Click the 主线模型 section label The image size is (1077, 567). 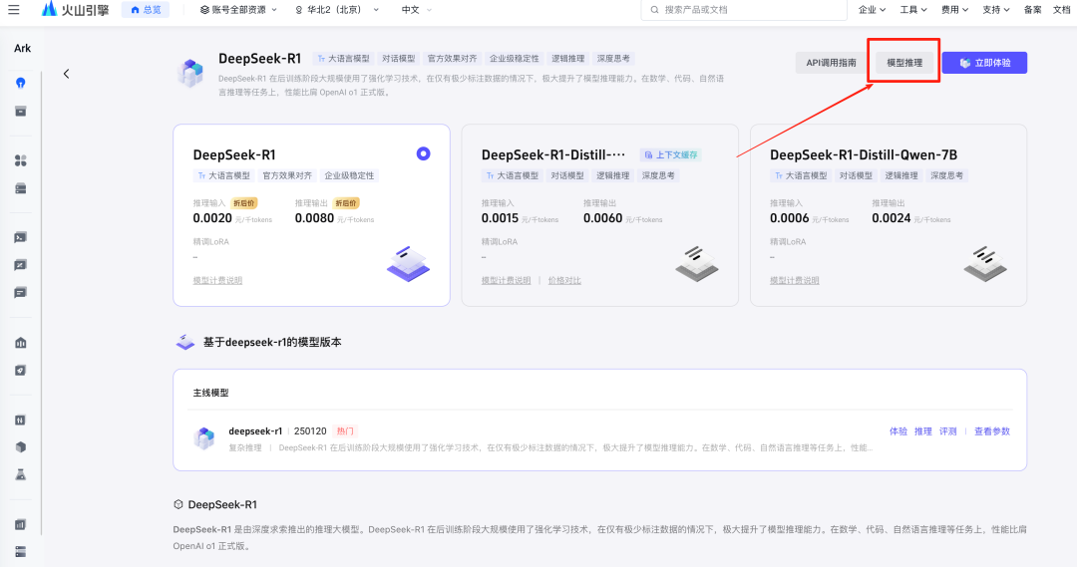[210, 393]
